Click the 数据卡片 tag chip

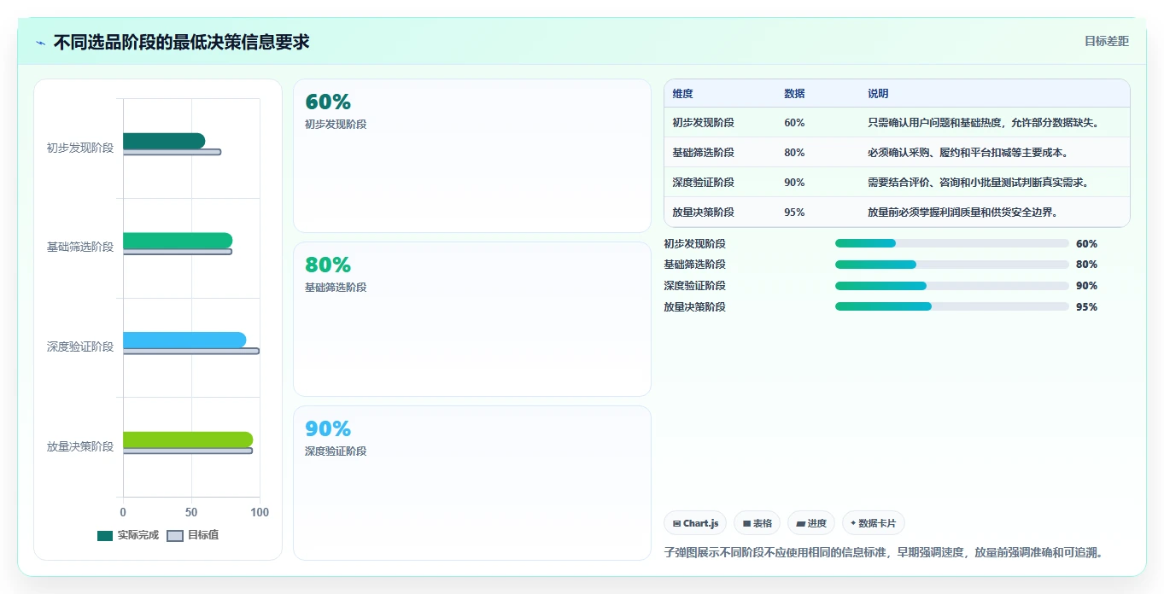pyautogui.click(x=874, y=523)
